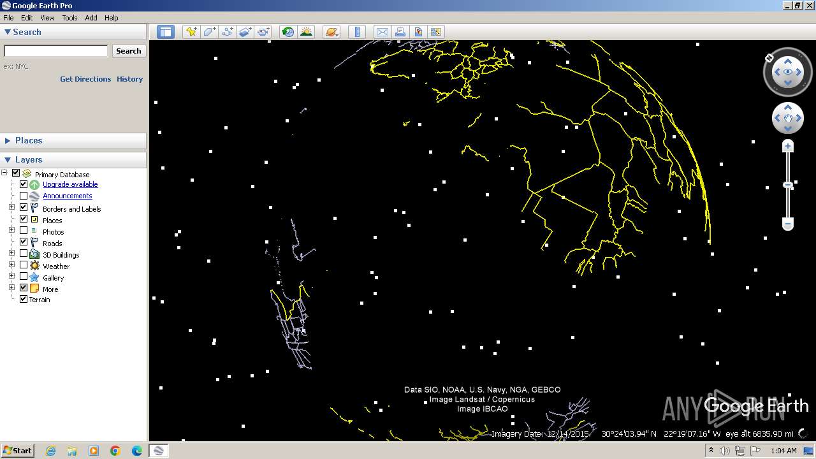Screen dimensions: 816x459
Task: Add an image overlay from the toolbar
Action: pyautogui.click(x=245, y=32)
